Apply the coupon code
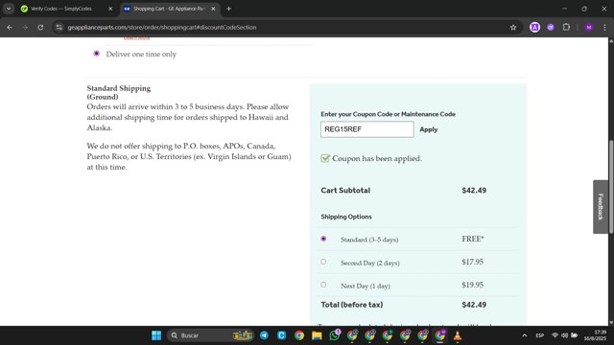This screenshot has height=345, width=614. (429, 129)
